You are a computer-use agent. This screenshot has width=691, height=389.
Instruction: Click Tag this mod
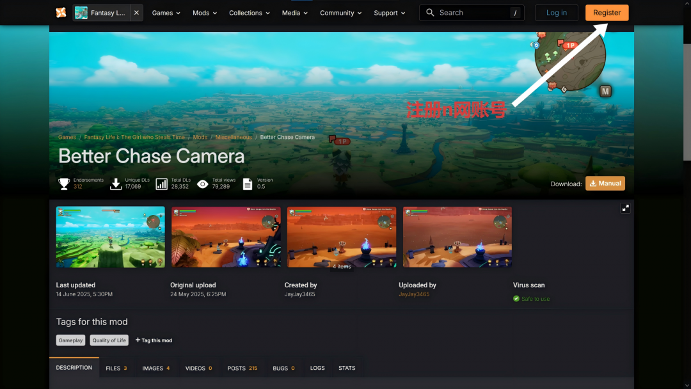pyautogui.click(x=154, y=340)
